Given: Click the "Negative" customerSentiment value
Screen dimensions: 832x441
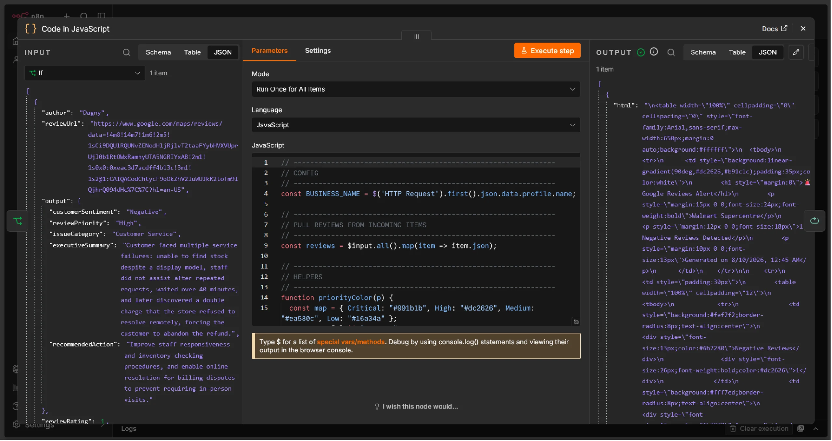Looking at the screenshot, I should click(x=144, y=212).
